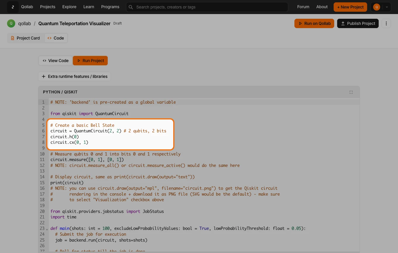Click the green qollab owner avatar
Viewport: 398px width, 253px height.
11,23
